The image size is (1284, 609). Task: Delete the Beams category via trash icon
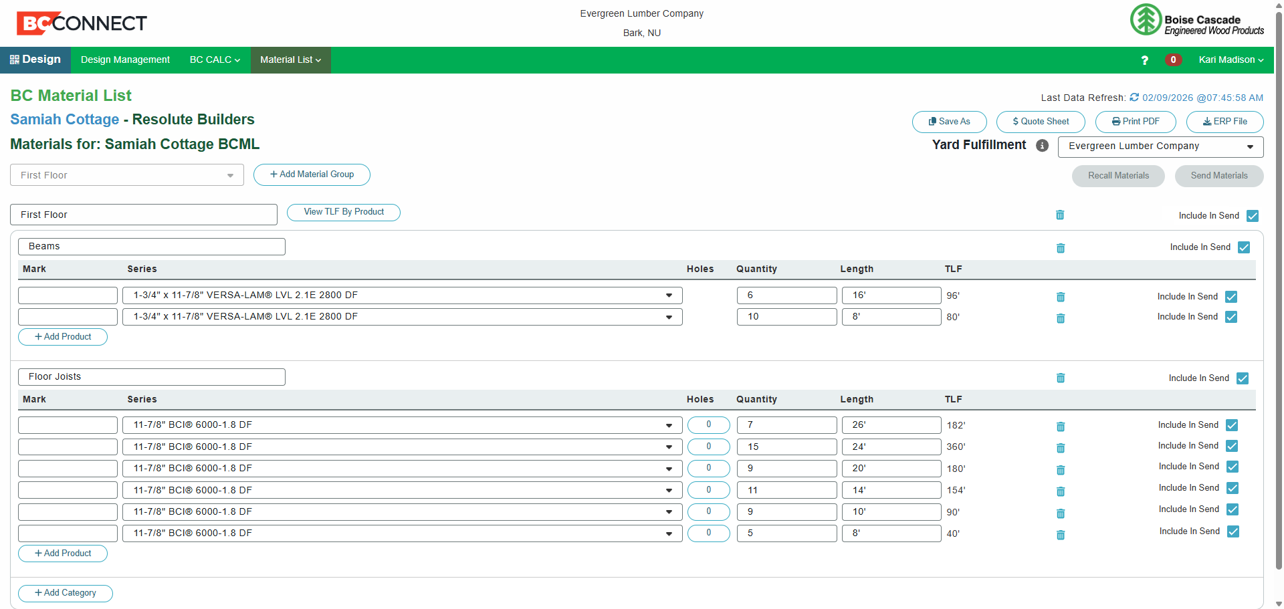[1061, 248]
